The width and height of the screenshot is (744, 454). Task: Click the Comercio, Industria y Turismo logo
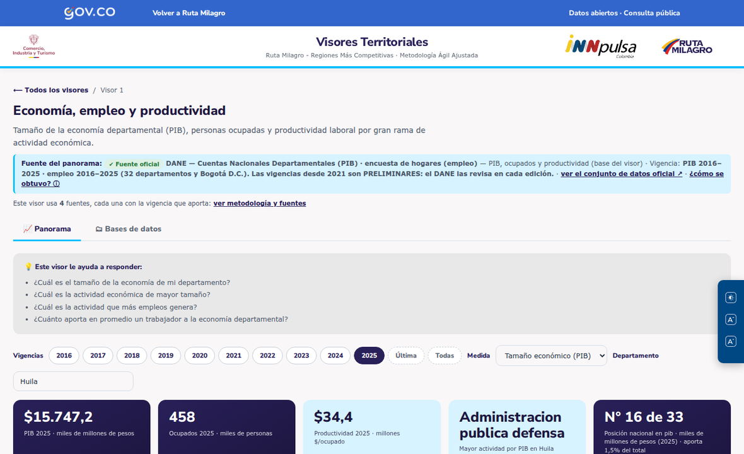33,46
